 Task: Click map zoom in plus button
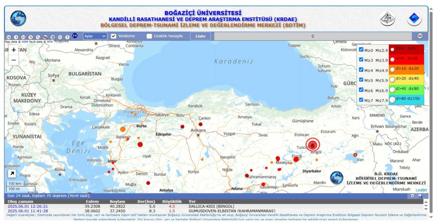click(14, 50)
